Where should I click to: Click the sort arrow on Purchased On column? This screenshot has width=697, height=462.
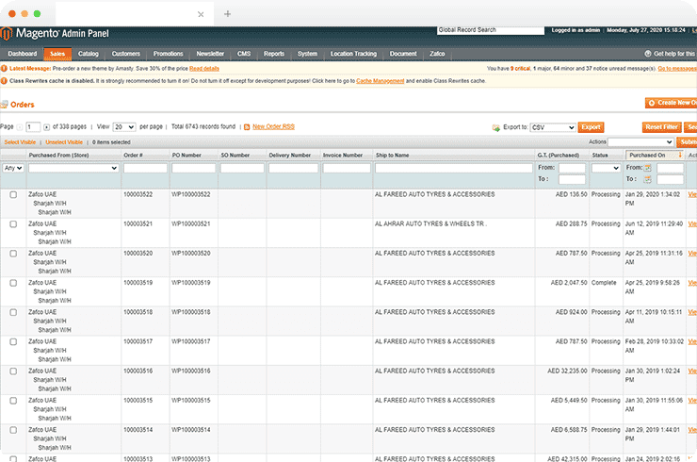680,155
